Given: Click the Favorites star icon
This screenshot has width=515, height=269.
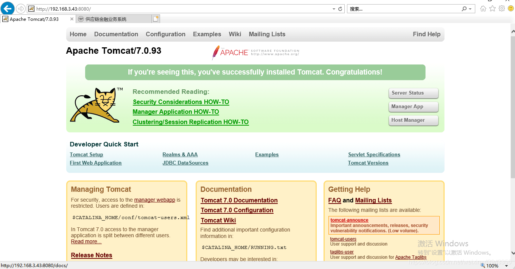Looking at the screenshot, I should [492, 8].
